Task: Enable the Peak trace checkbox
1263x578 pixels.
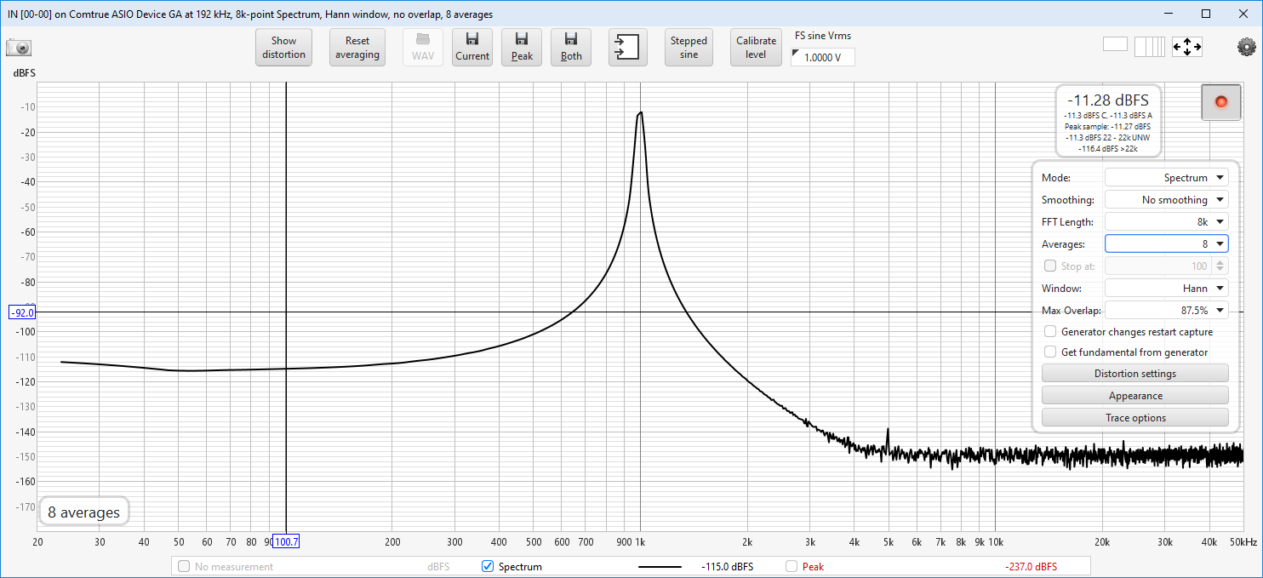Action: 792,566
